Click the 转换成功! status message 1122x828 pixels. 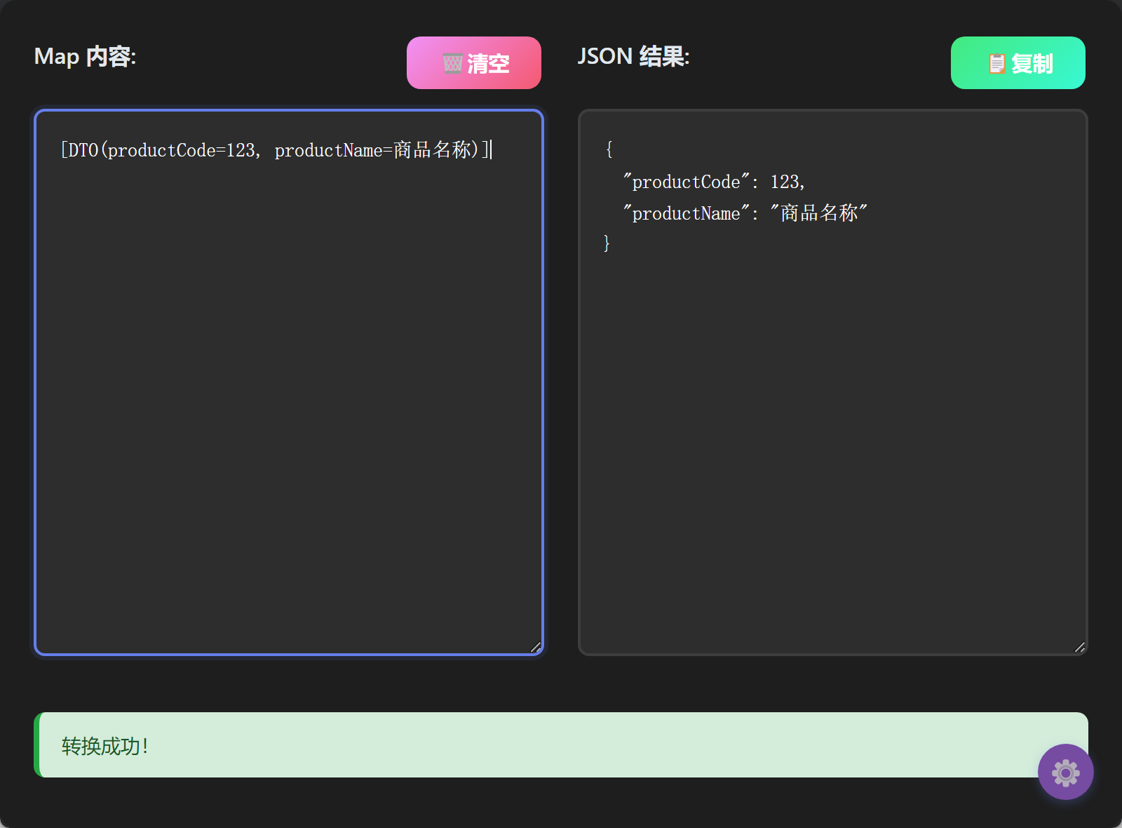pos(105,746)
